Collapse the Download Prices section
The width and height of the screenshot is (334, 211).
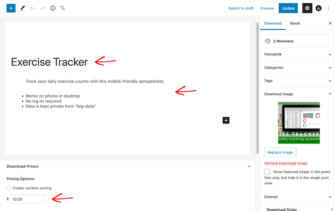coord(249,166)
